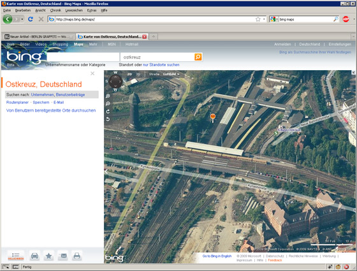Open the Shopping section in Bing nav
The image size is (357, 271).
click(x=61, y=44)
